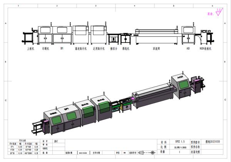This screenshot has width=231, height=162.
Task: Click the 摆线20231030 drawing number cell
Action: 213,141
